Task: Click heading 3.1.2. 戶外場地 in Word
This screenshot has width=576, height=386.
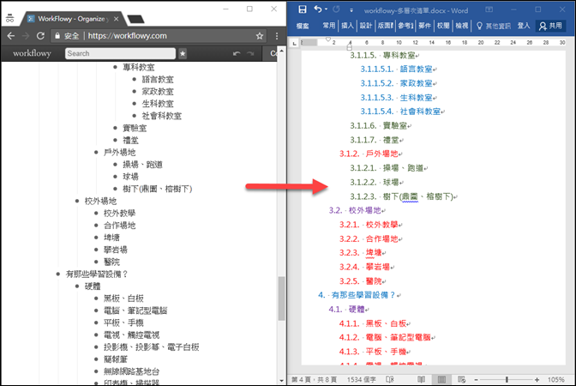Action: (x=370, y=154)
